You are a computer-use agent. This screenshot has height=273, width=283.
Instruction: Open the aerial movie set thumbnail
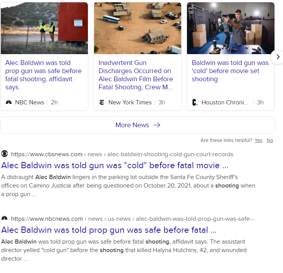click(137, 28)
